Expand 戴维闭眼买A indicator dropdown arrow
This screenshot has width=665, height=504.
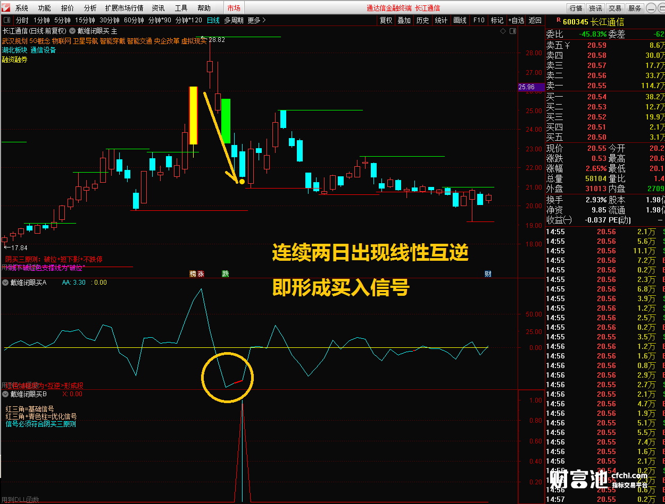5,283
